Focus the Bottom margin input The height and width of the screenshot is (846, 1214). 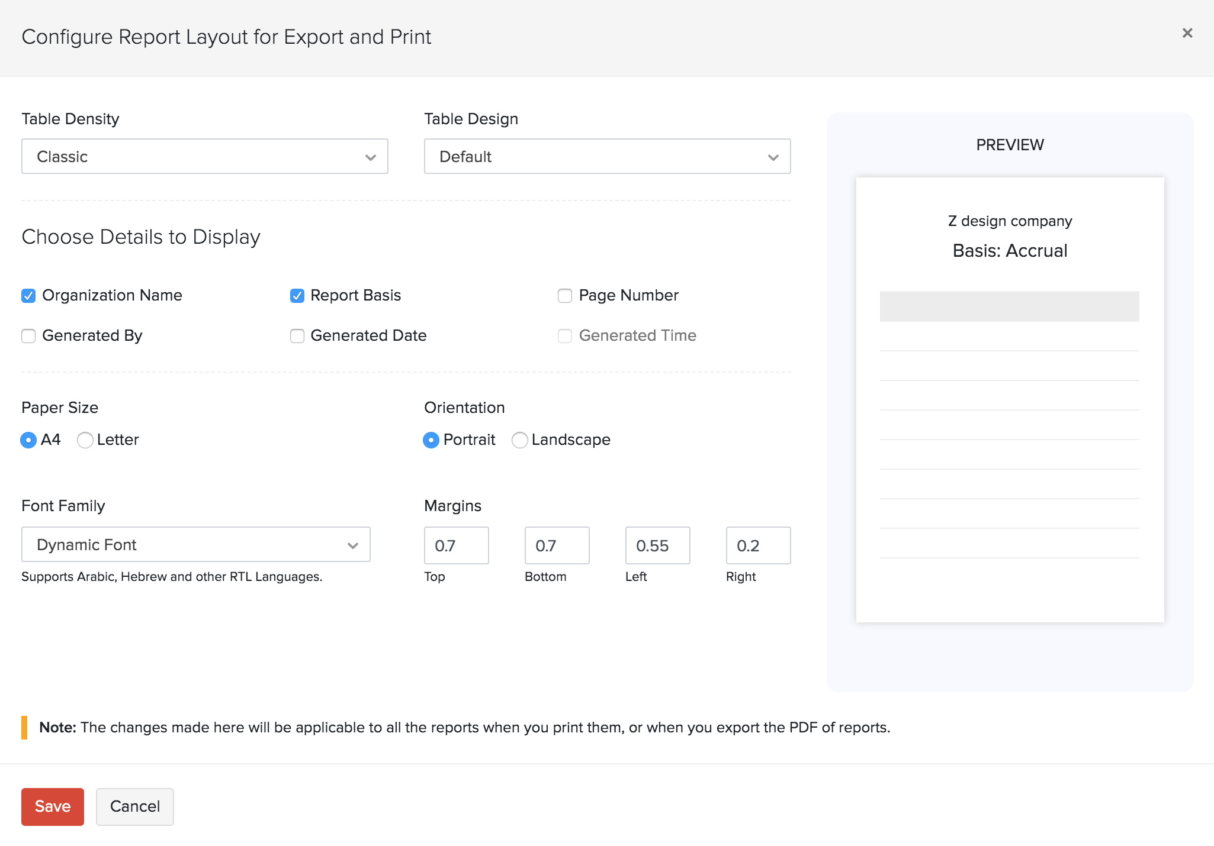557,545
